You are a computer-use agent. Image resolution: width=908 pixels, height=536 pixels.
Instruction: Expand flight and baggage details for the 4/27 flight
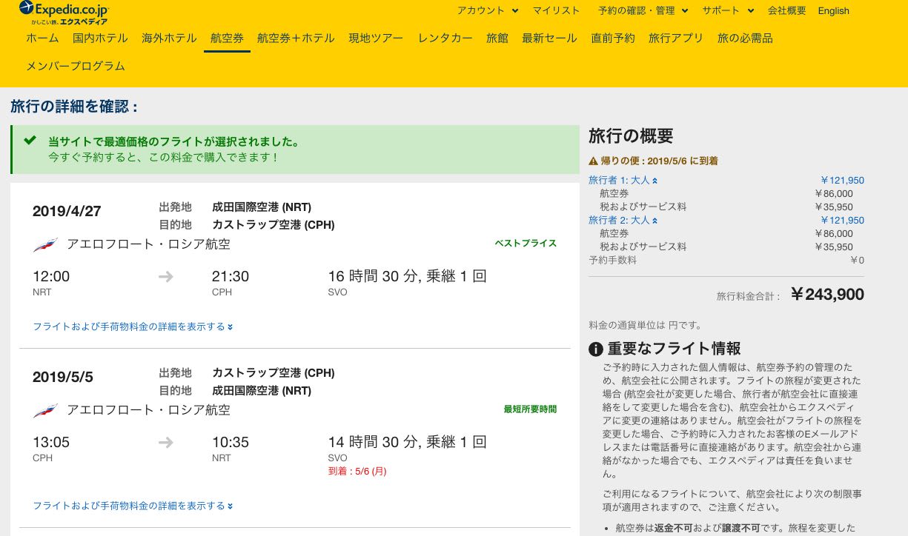click(133, 326)
